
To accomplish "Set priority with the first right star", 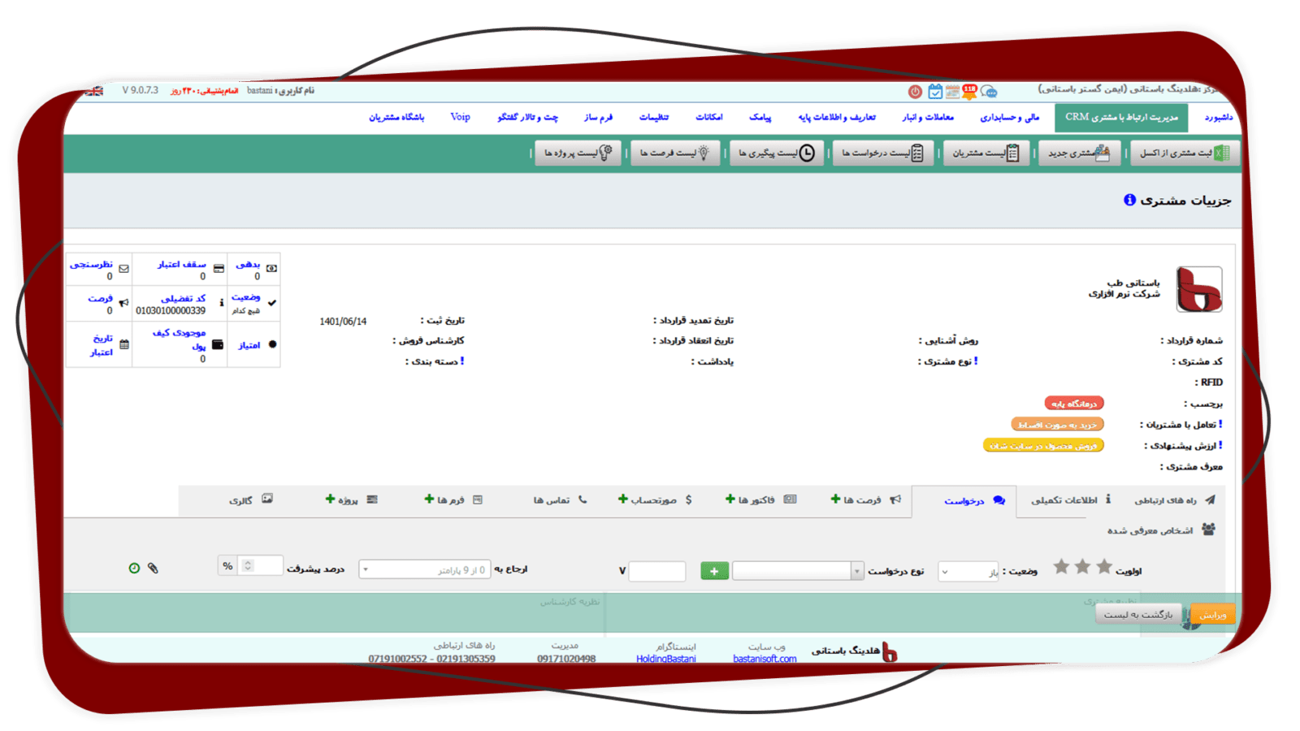I will click(x=1104, y=567).
